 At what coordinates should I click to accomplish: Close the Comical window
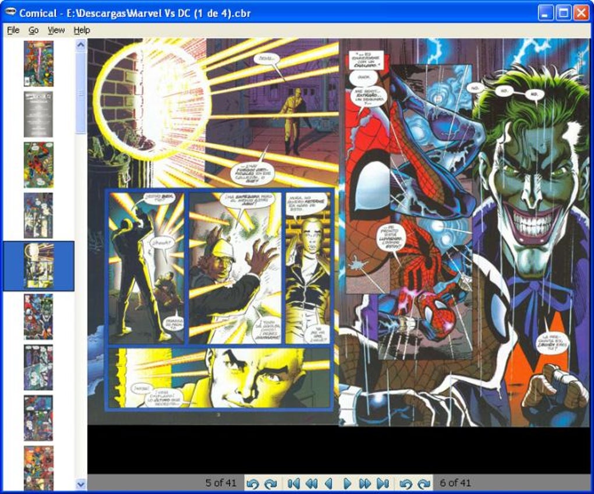(x=581, y=13)
